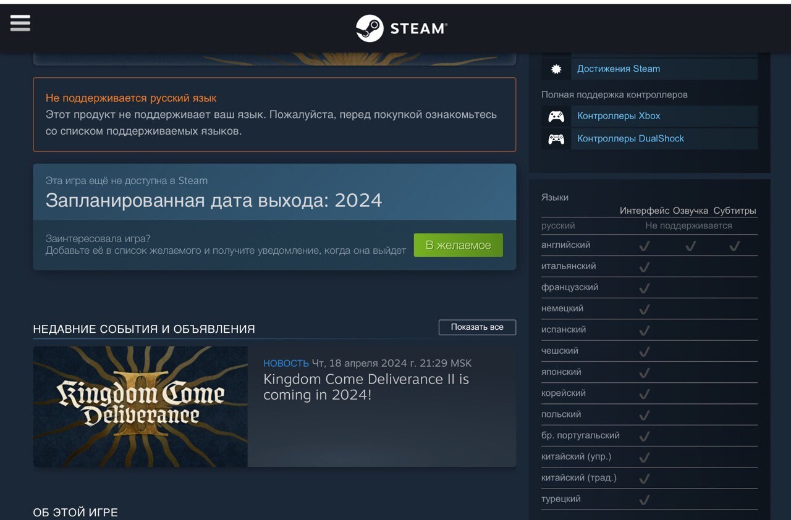Click the английский language label
The width and height of the screenshot is (791, 520).
[x=565, y=245]
